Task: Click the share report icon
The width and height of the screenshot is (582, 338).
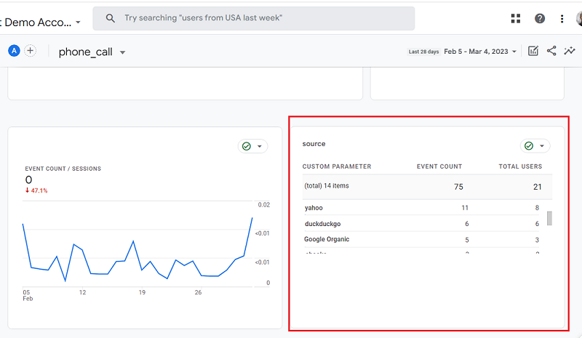Action: pyautogui.click(x=551, y=51)
